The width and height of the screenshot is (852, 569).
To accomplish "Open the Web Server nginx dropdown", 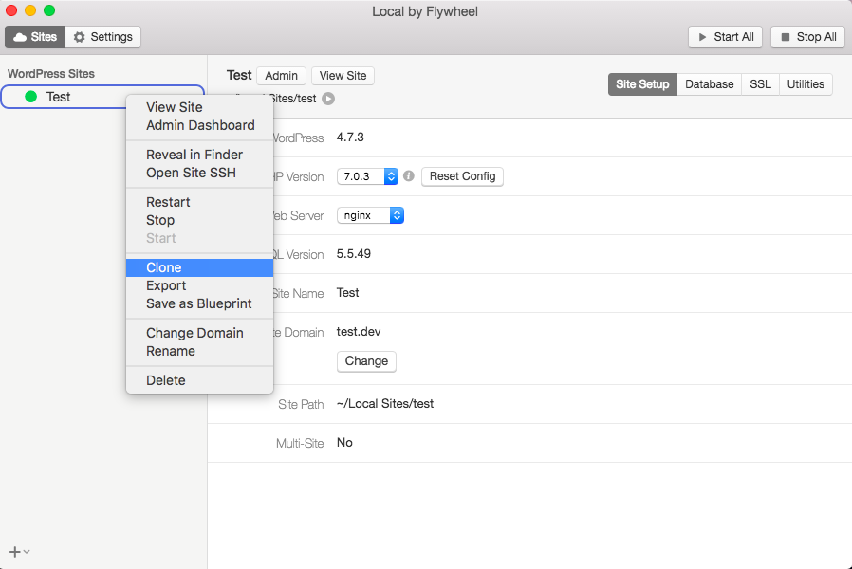I will click(x=371, y=215).
